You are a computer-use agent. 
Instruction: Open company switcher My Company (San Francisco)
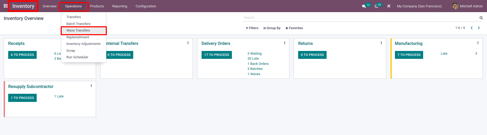(x=419, y=6)
